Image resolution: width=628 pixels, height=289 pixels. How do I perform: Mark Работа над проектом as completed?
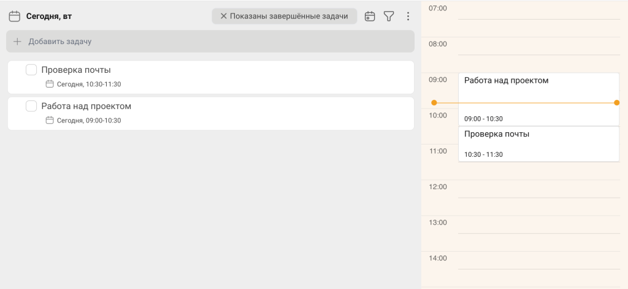[x=31, y=107]
